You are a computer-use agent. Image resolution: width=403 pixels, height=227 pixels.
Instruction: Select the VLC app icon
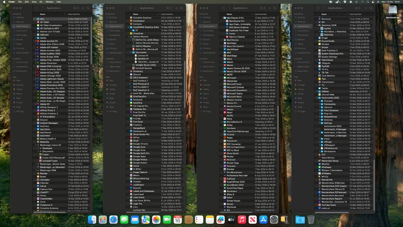coord(319,154)
